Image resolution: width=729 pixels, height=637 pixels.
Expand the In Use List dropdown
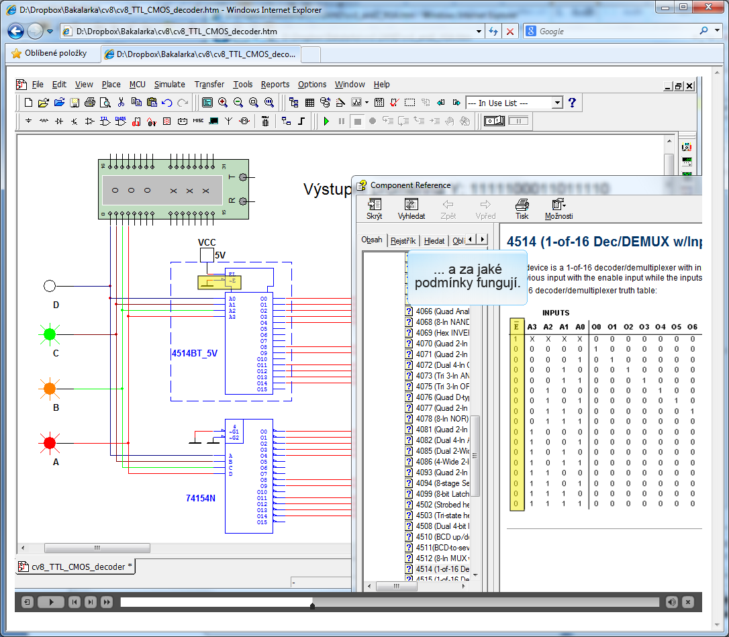click(x=557, y=103)
